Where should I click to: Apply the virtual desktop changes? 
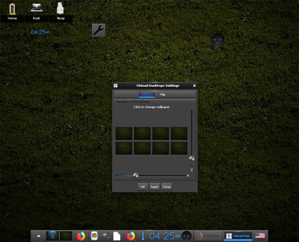[155, 187]
